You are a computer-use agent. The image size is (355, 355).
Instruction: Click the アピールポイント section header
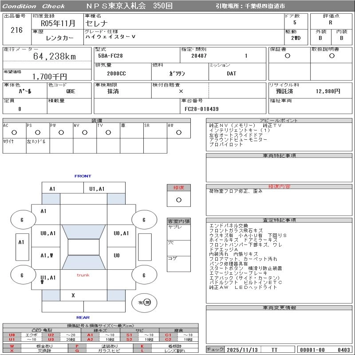tap(279, 120)
